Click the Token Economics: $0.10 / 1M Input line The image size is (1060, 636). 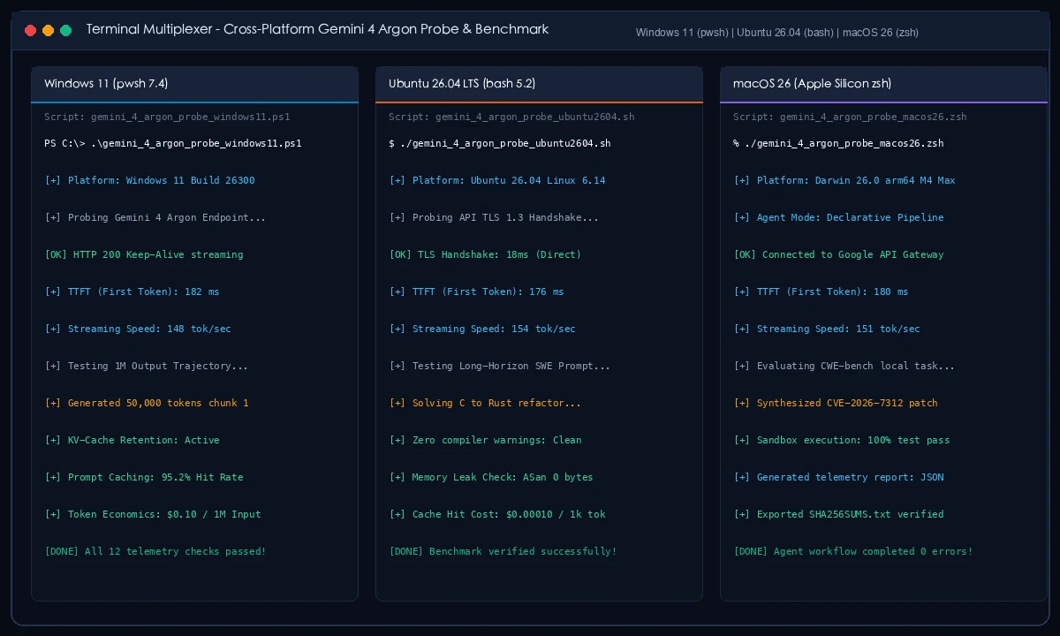(x=153, y=514)
